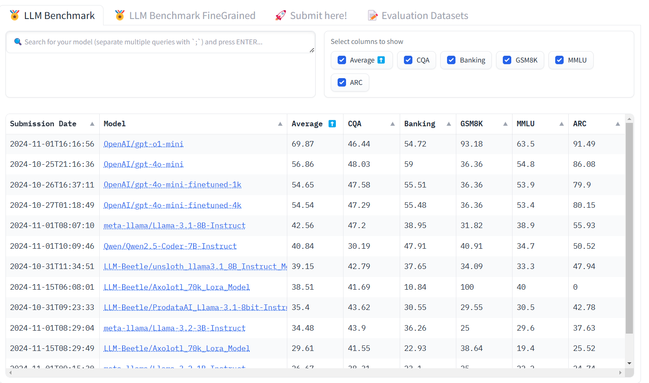This screenshot has height=383, width=649.
Task: Select the ARC value 37.63
Action: [x=584, y=328]
